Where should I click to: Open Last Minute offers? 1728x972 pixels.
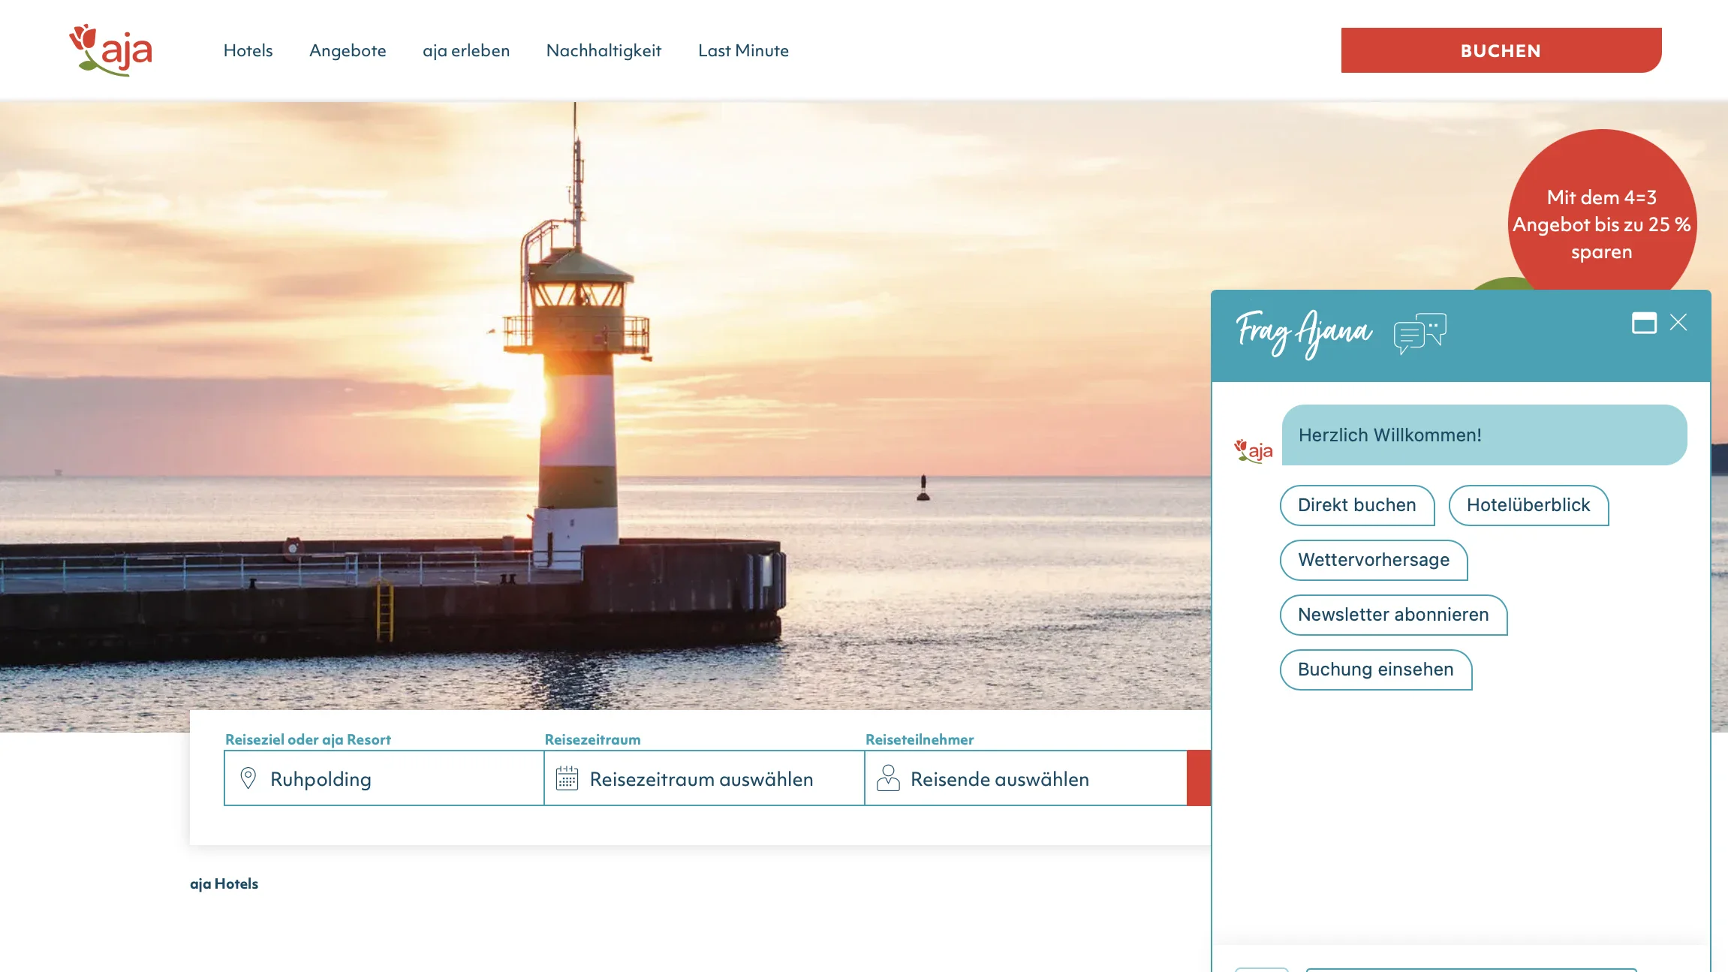743,51
